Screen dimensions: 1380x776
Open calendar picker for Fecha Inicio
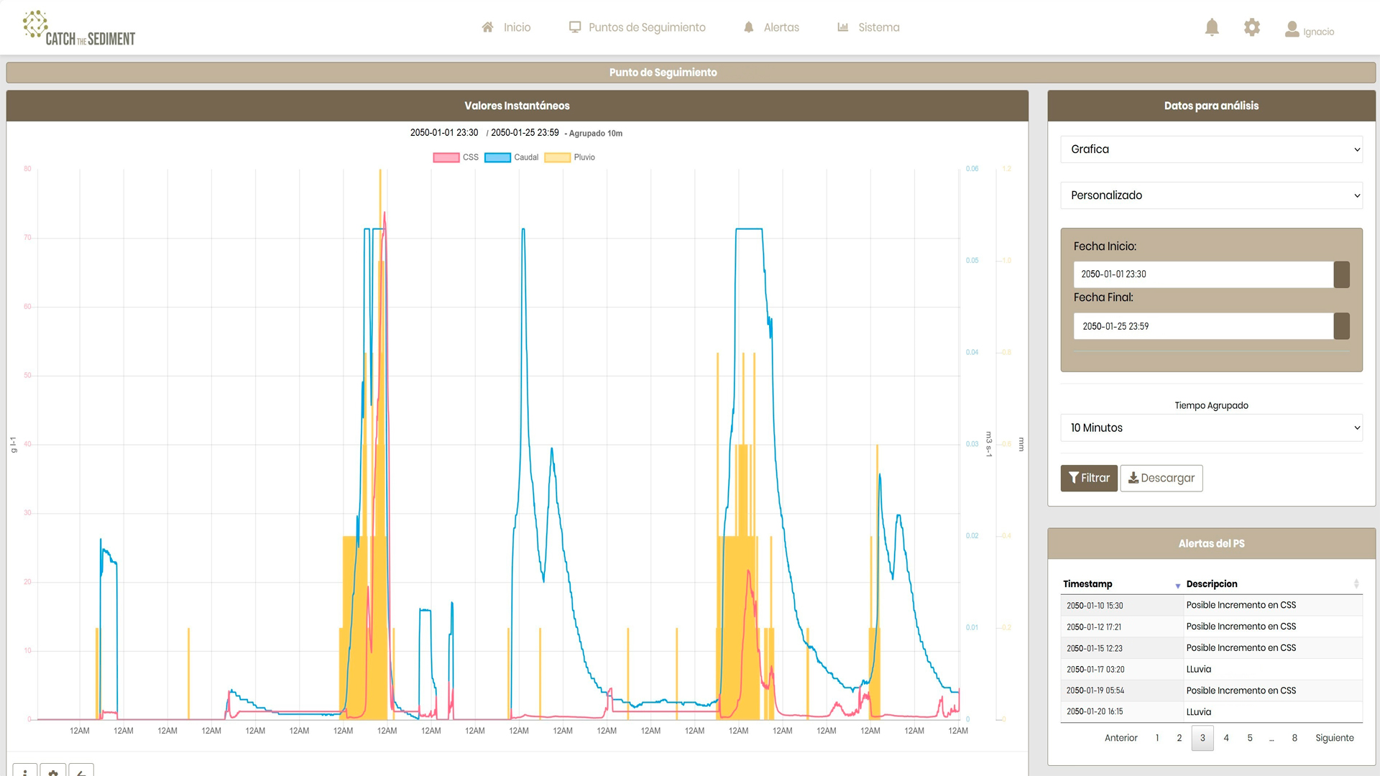pyautogui.click(x=1341, y=274)
